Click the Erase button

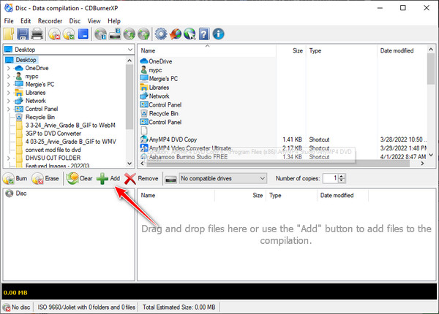[45, 178]
